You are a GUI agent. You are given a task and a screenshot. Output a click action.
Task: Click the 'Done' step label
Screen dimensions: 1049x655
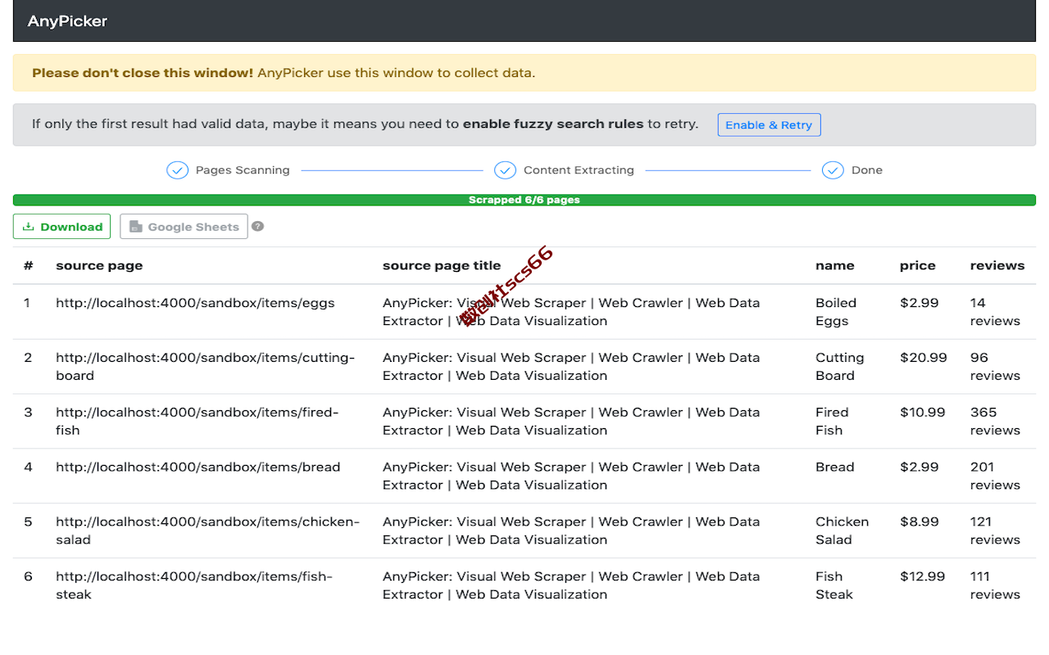coord(867,170)
